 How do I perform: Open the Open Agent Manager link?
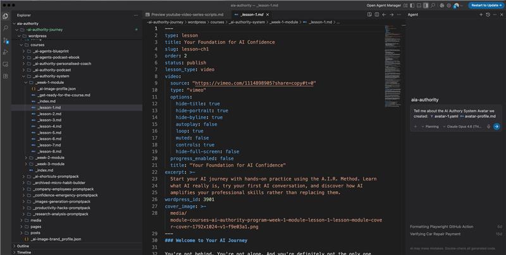(389, 5)
